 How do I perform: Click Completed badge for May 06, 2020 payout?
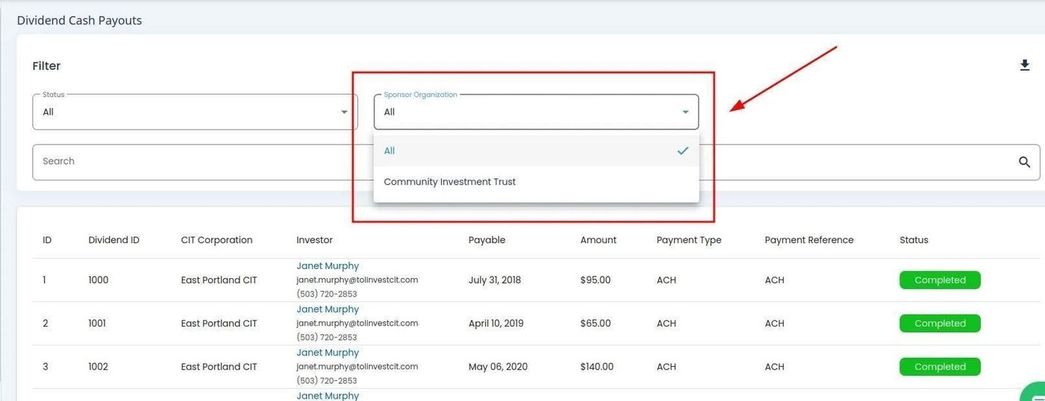click(939, 367)
